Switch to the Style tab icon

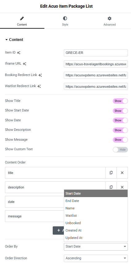coord(65,18)
